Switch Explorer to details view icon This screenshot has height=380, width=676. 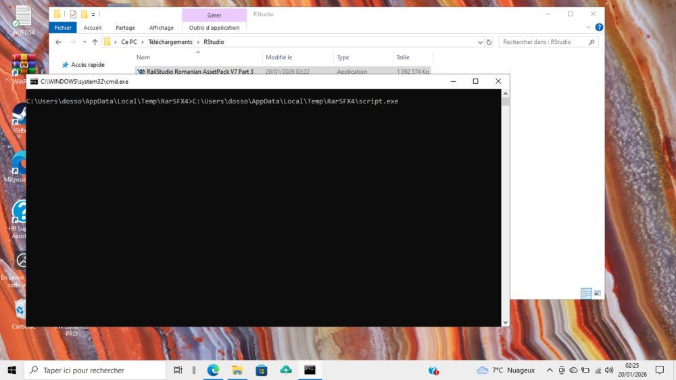pyautogui.click(x=586, y=293)
